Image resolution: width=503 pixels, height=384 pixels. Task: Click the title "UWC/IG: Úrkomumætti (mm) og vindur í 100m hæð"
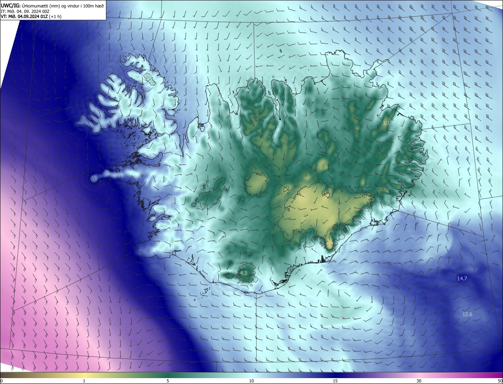[52, 5]
